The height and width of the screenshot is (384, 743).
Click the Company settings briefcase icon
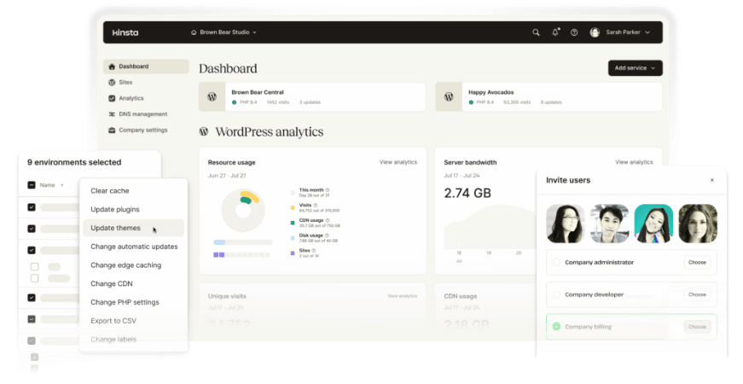pyautogui.click(x=112, y=130)
